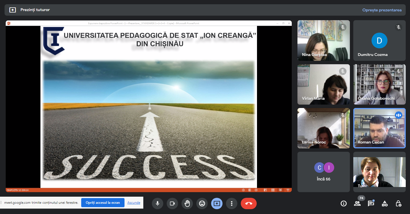Switch PowerPoint to slide sorter view
This screenshot has width=410, height=214.
click(273, 190)
